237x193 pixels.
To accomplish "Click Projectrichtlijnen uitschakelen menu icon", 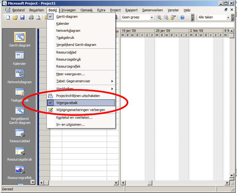I will click(x=50, y=96).
